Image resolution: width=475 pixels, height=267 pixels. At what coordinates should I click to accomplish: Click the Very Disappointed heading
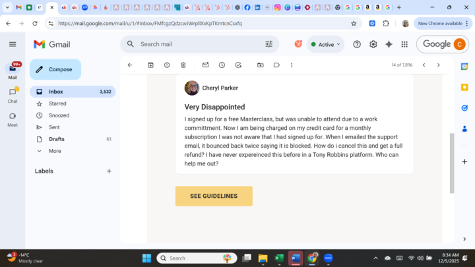[214, 107]
